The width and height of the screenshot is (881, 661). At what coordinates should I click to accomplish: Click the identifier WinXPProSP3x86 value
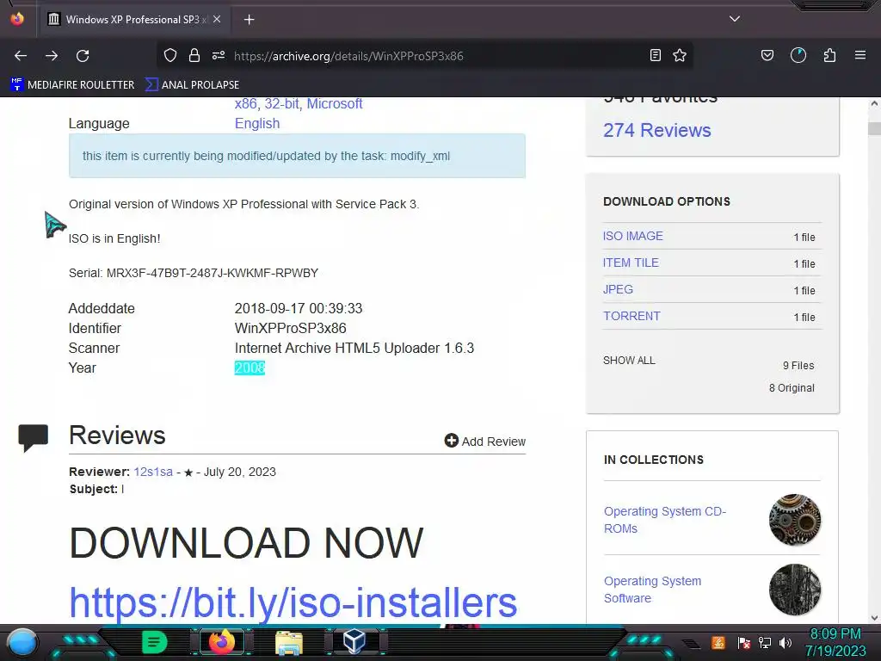(x=290, y=328)
